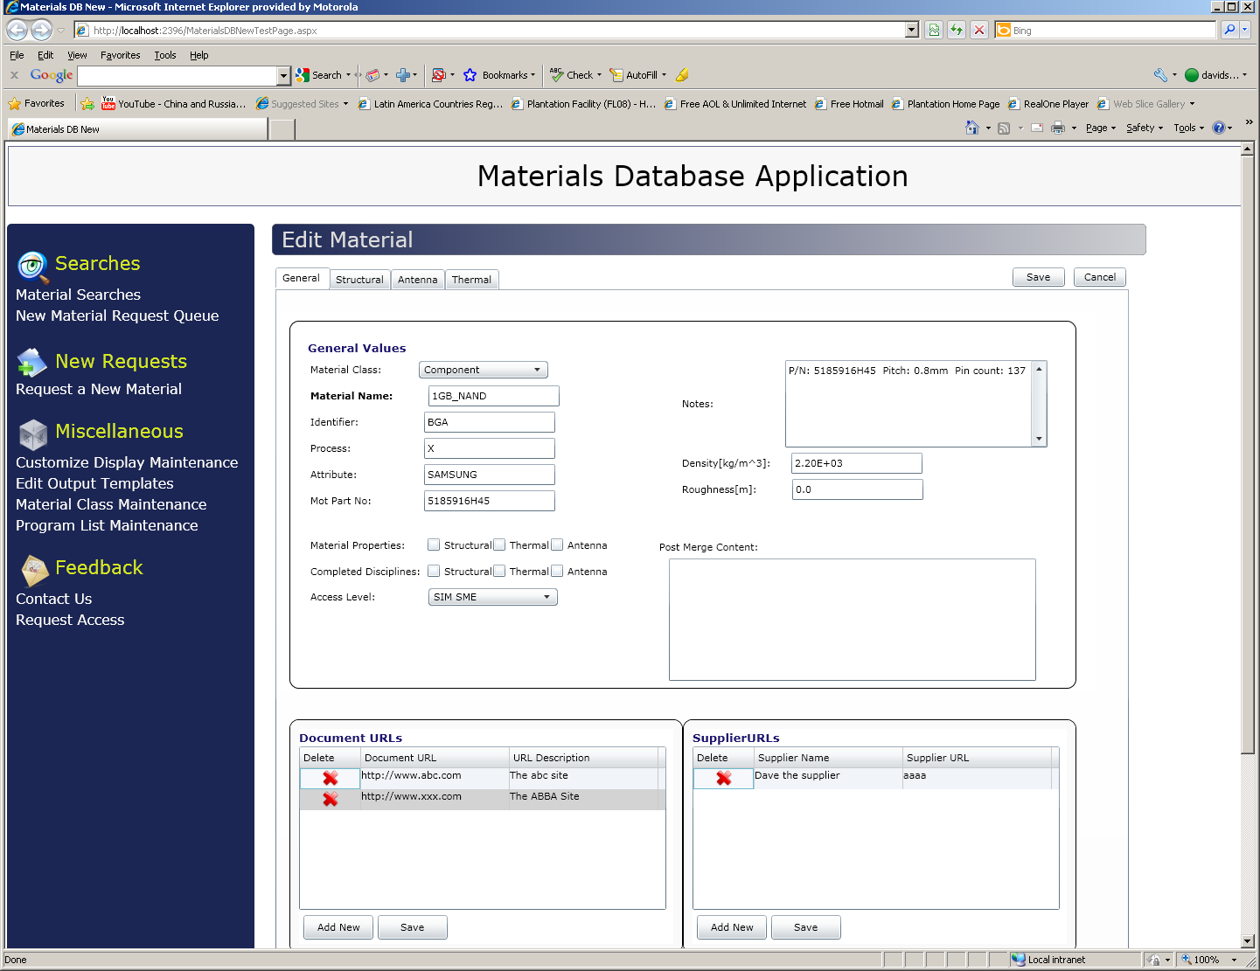Viewport: 1260px width, 971px height.
Task: Click the Print icon in command bar
Action: coord(1058,128)
